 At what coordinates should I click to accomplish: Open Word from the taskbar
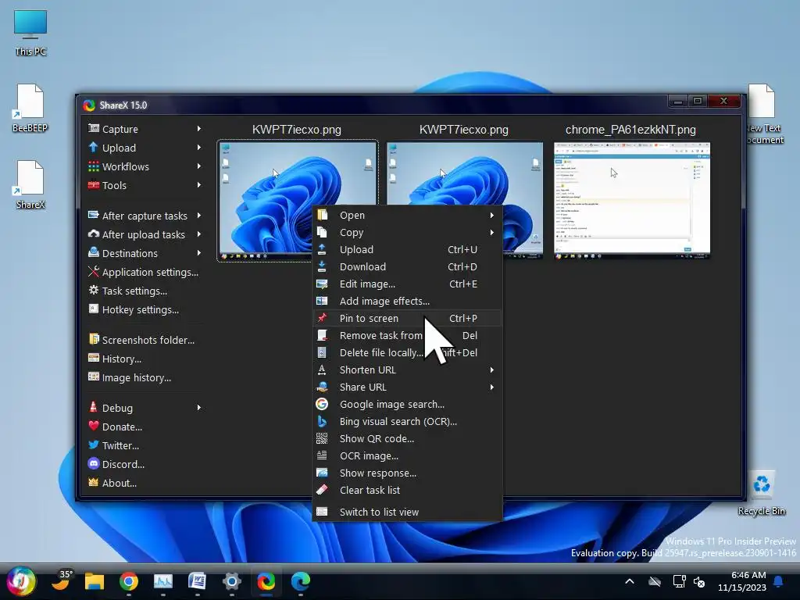point(197,581)
